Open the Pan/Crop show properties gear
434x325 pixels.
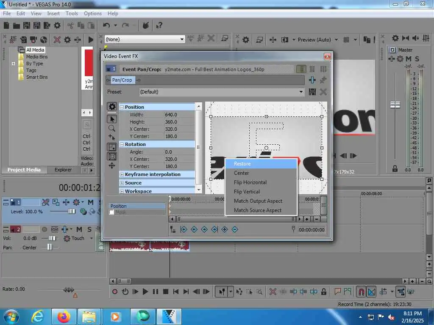pyautogui.click(x=112, y=107)
